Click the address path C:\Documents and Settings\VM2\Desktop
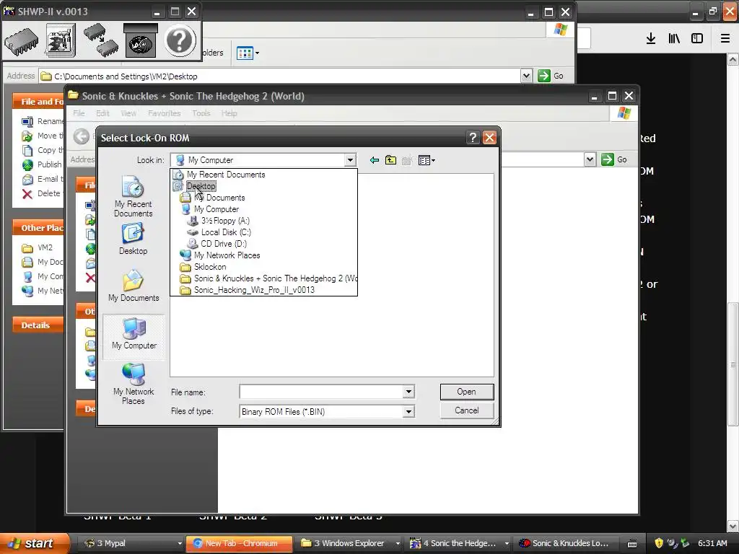The height and width of the screenshot is (554, 739). 126,76
